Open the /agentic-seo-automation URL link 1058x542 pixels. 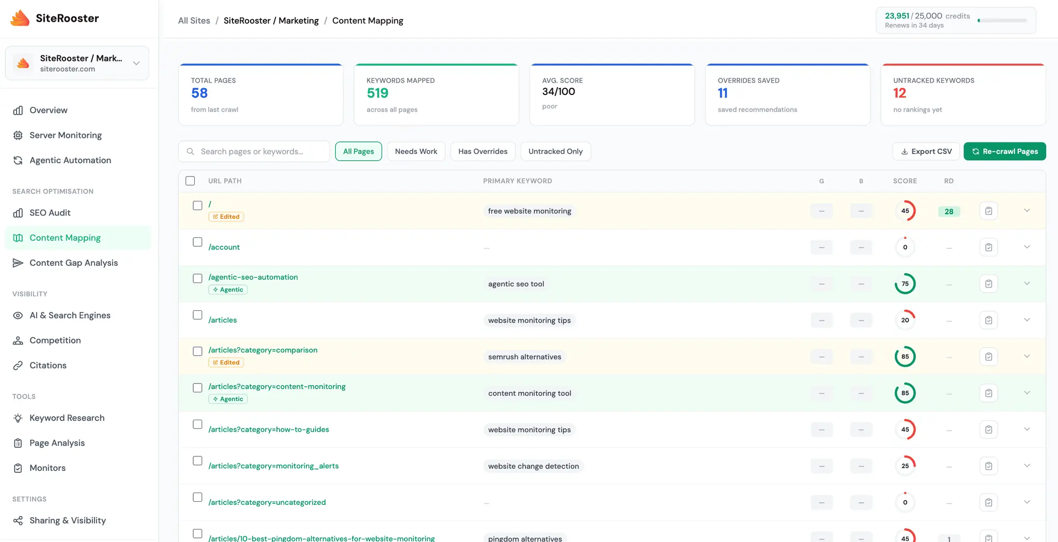(253, 277)
